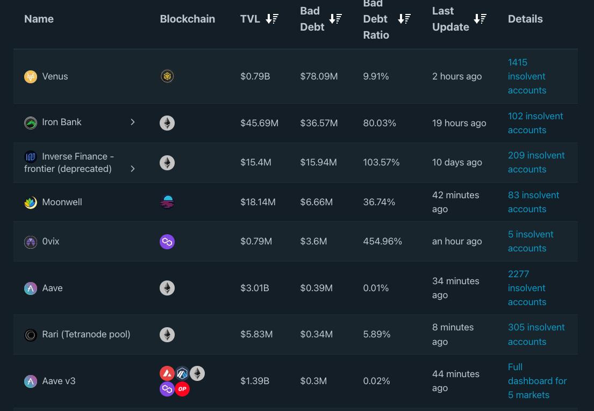Viewport: 594px width, 411px height.
Task: Click the Ethereum icon in Aave row
Action: [167, 288]
